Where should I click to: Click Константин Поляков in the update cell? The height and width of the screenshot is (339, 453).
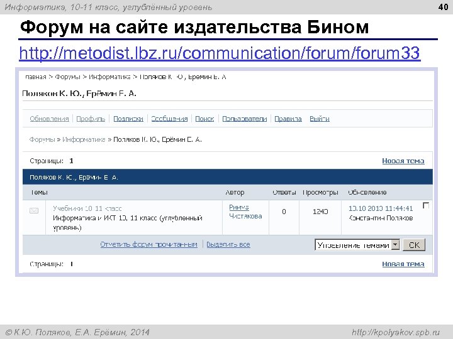[x=381, y=218]
